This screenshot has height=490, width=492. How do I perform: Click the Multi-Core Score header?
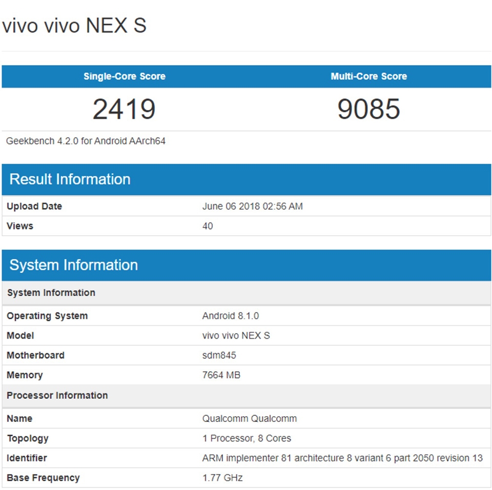tap(368, 76)
